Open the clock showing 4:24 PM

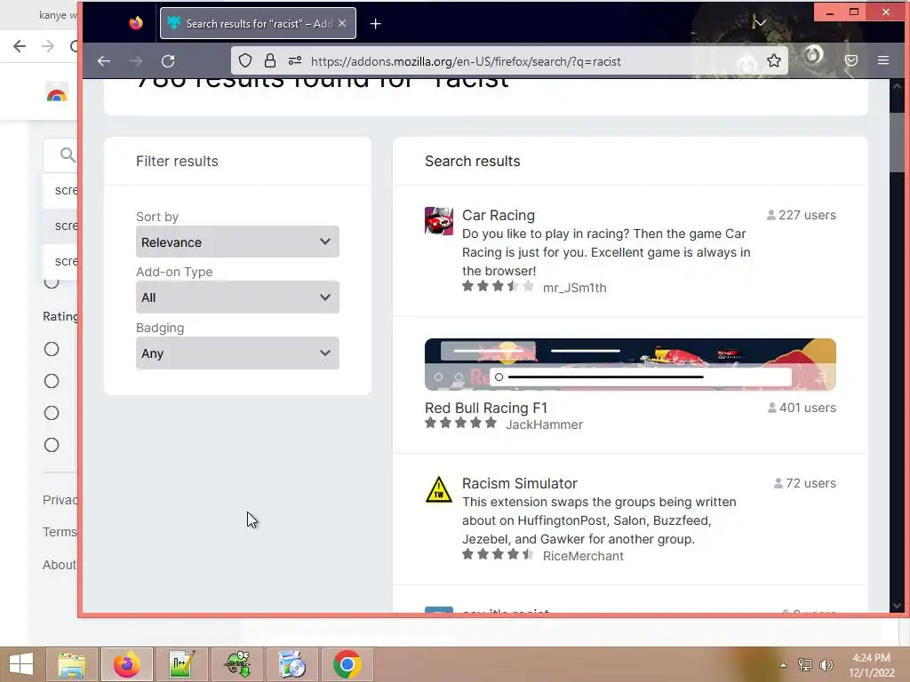(x=871, y=665)
